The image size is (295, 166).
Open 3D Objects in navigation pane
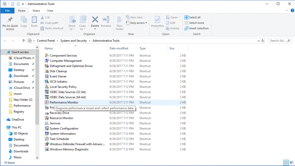click(21, 134)
